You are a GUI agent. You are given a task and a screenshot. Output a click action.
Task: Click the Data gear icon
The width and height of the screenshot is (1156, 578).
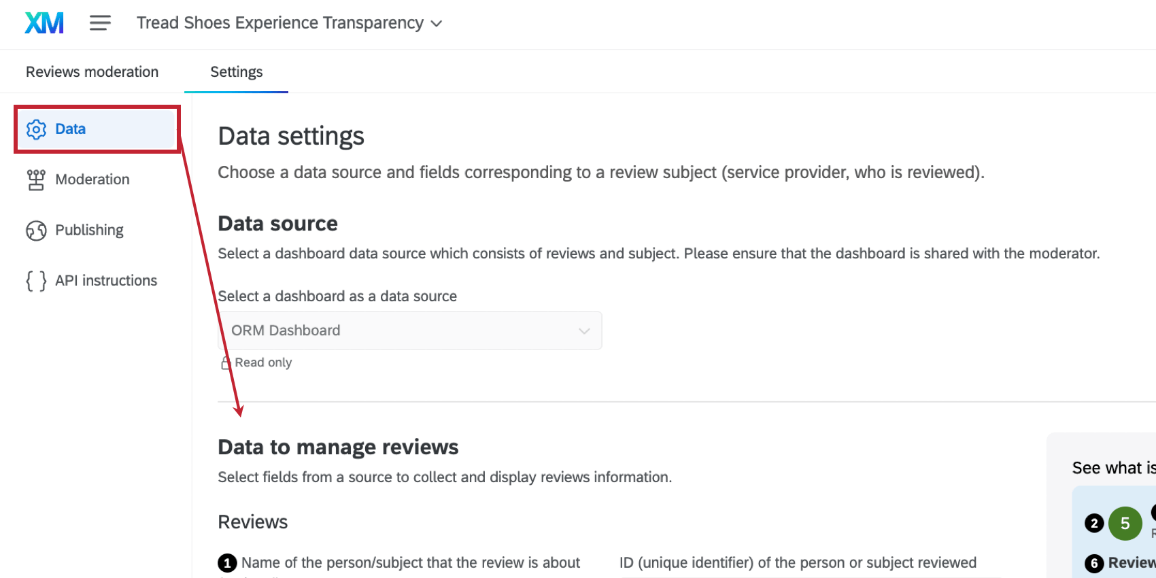[x=36, y=129]
